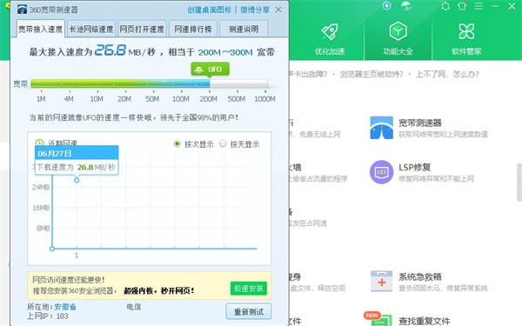Viewport: 522px width, 326px height.
Task: Open 系统急救箱 first-aid icon
Action: pos(382,281)
